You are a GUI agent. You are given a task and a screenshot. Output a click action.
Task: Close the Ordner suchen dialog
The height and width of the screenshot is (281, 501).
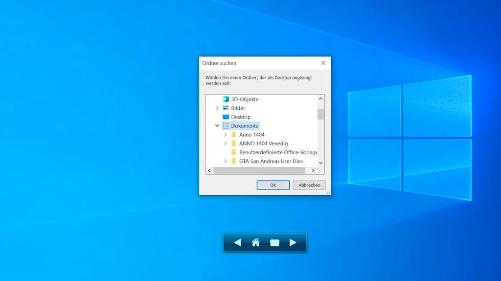(323, 63)
